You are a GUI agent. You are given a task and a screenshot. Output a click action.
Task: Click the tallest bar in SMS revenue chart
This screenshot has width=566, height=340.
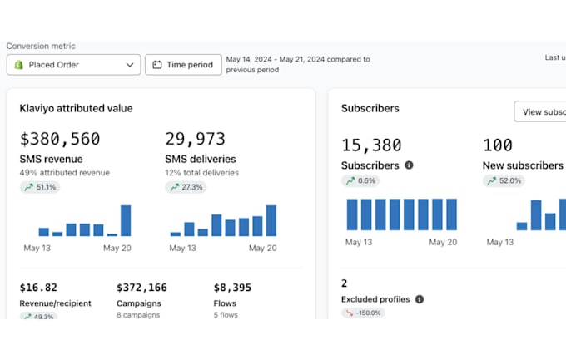click(126, 220)
